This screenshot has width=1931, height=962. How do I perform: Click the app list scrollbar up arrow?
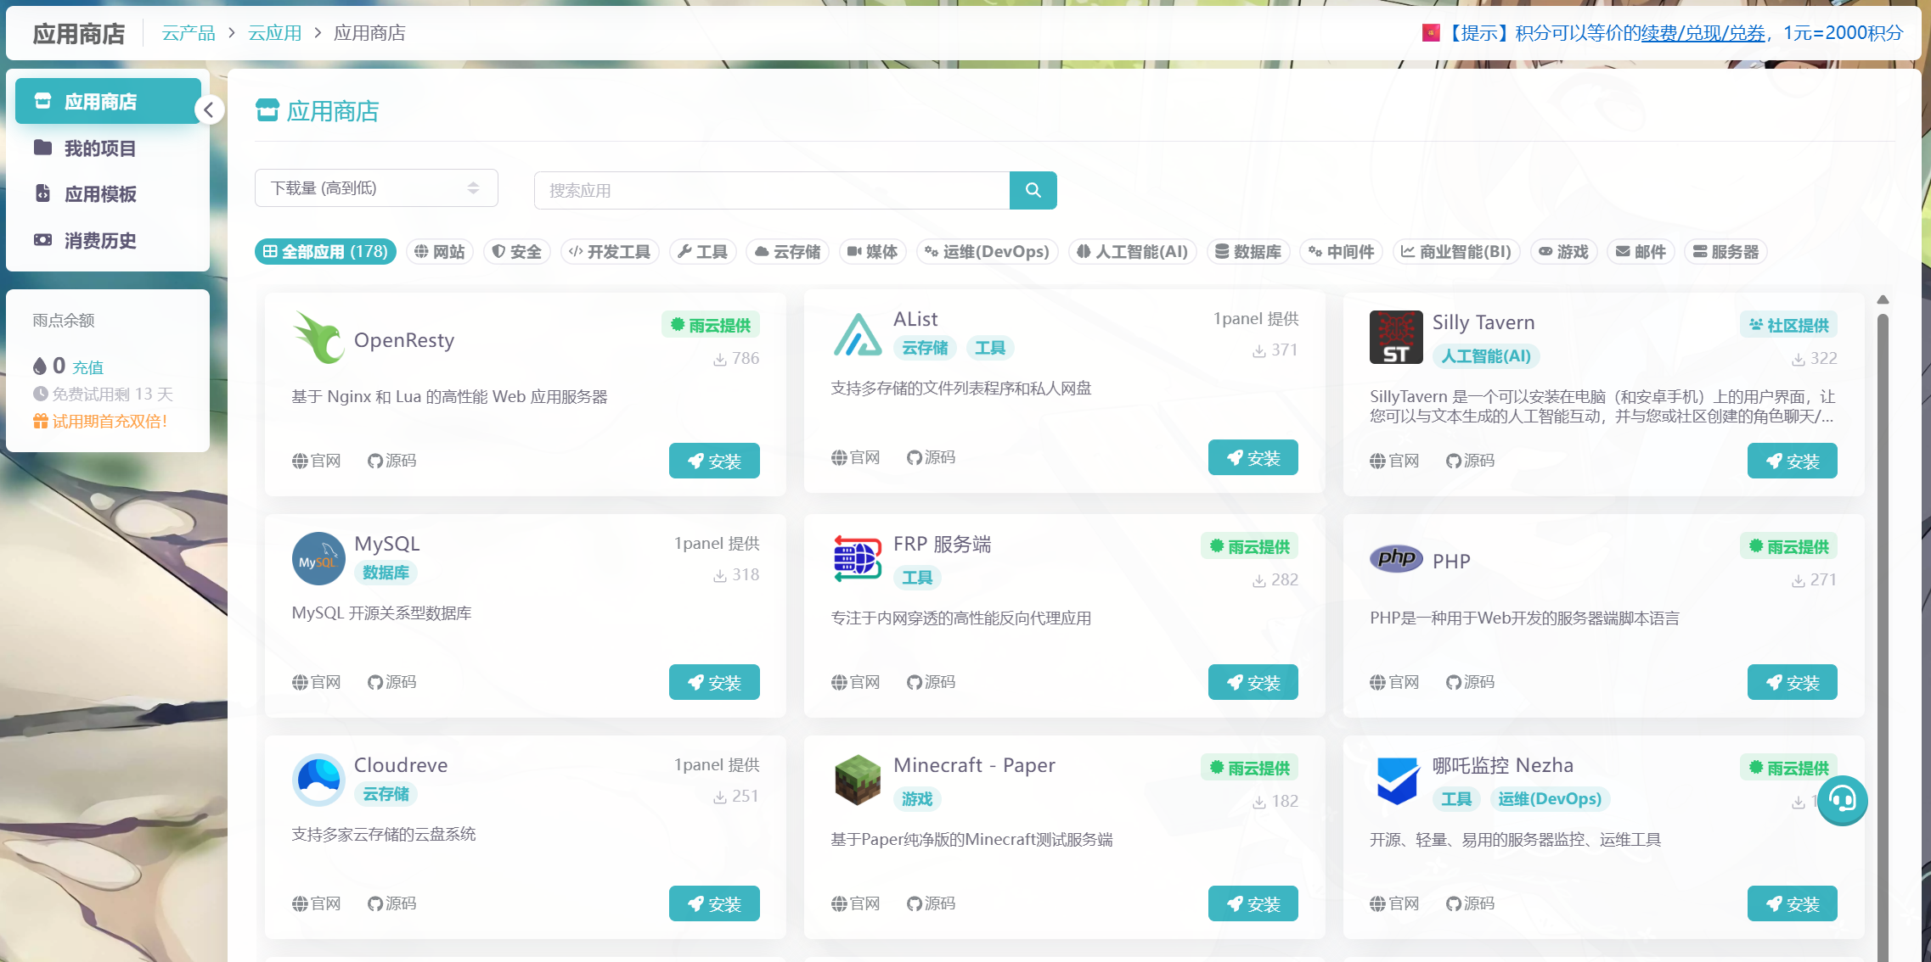[1883, 299]
